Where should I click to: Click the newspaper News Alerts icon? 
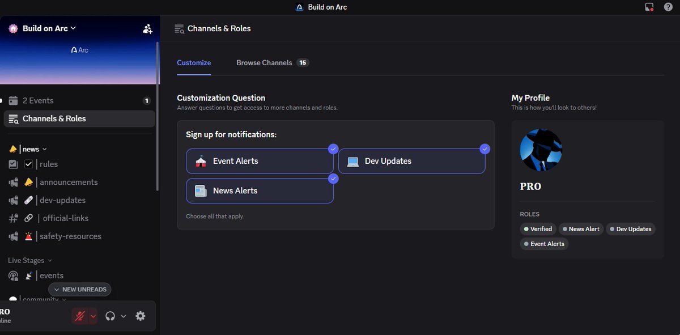201,191
